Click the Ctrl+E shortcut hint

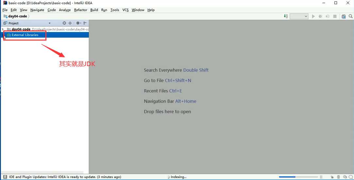point(176,91)
